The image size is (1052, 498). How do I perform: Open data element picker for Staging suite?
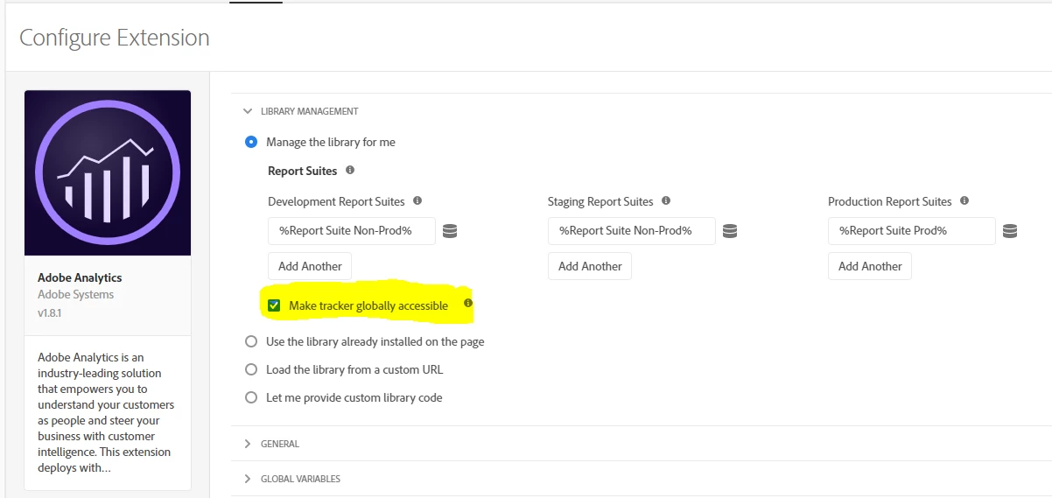click(x=730, y=231)
